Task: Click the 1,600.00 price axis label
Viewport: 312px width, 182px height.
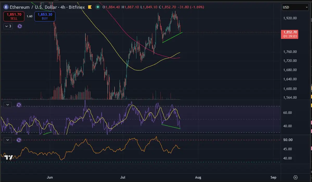Action: [x=290, y=89]
